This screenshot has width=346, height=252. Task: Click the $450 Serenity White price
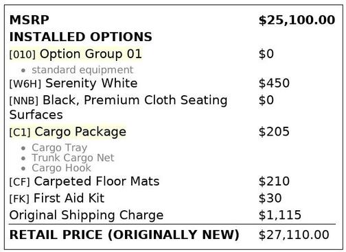pos(274,83)
